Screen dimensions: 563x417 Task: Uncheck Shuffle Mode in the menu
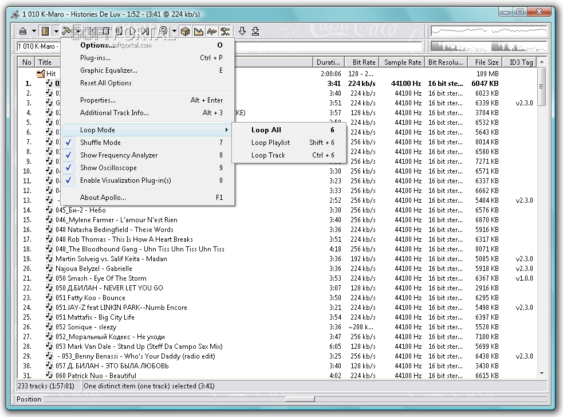coord(148,143)
